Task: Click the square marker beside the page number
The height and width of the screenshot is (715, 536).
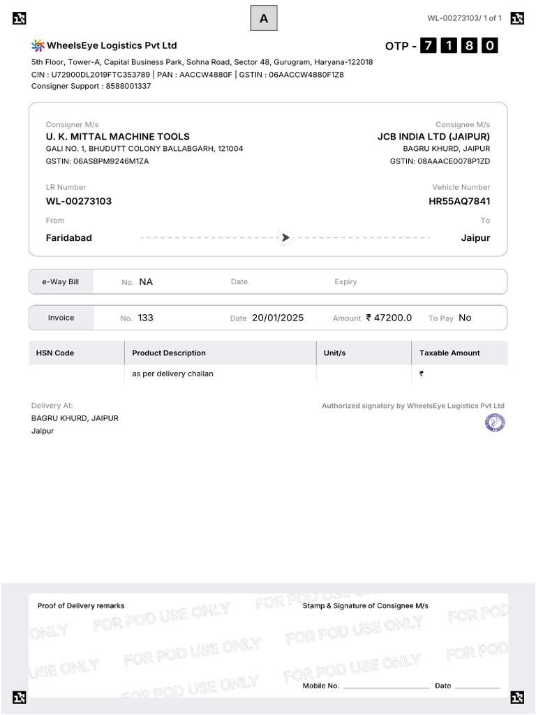Action: [517, 19]
